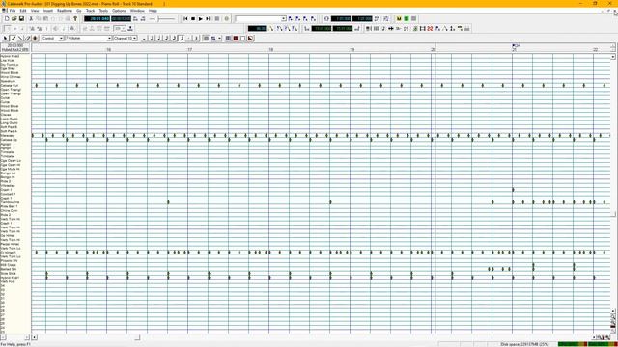
Task: Toggle the M mute indicator button
Action: (x=399, y=19)
